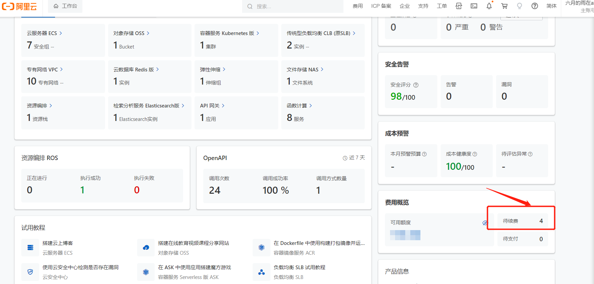Open 搭建云上博客 tutorial icon
Image resolution: width=594 pixels, height=284 pixels.
(x=30, y=248)
